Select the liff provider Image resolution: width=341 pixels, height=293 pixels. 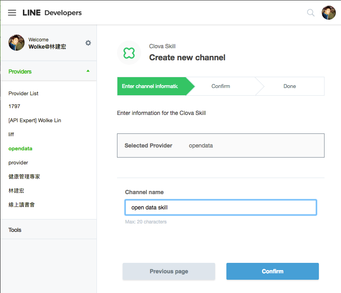click(11, 134)
